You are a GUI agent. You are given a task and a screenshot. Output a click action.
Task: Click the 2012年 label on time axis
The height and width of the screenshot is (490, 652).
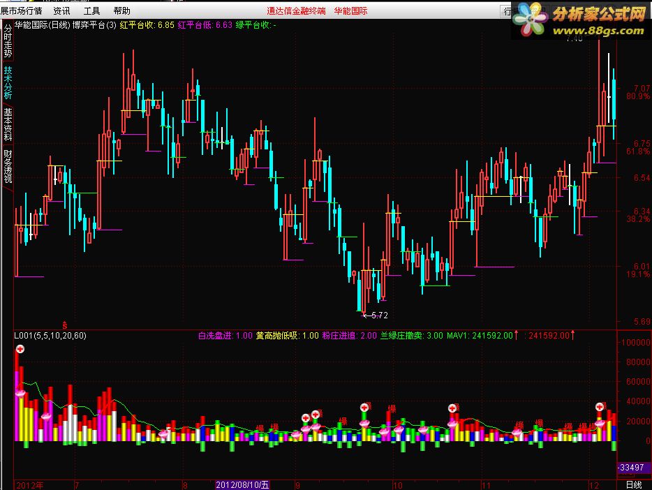[30, 485]
